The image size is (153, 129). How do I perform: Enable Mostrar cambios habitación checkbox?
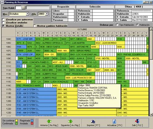point(35,26)
